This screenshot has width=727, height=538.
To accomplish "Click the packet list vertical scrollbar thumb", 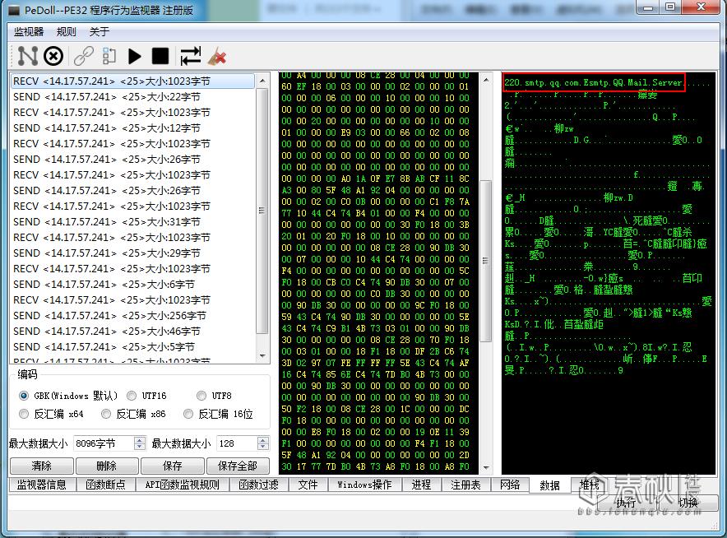I will [262, 211].
